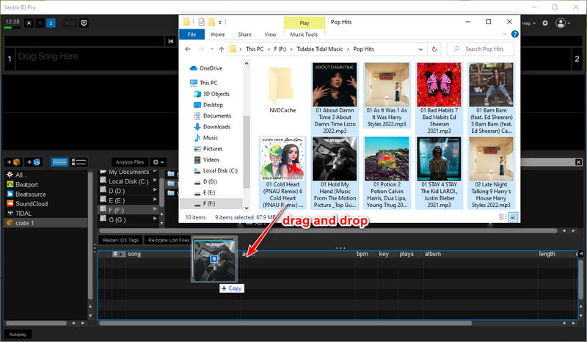Toggle Serato light display mode icon
The width and height of the screenshot is (587, 342).
pos(29,23)
